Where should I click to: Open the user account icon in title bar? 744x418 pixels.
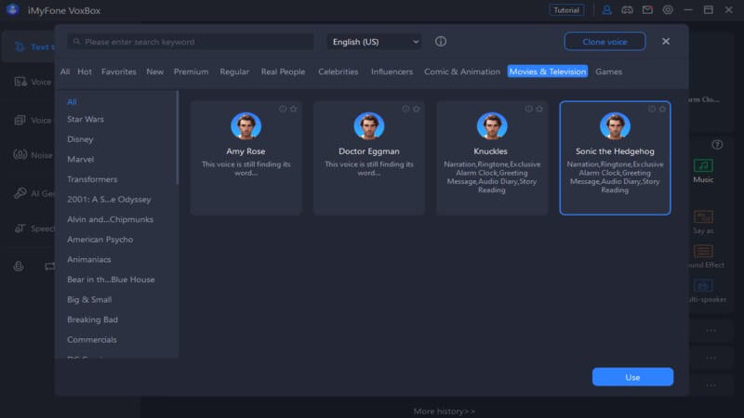[x=606, y=10]
